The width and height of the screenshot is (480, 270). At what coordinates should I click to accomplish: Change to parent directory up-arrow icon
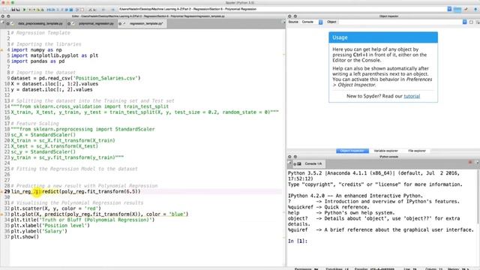(475, 9)
